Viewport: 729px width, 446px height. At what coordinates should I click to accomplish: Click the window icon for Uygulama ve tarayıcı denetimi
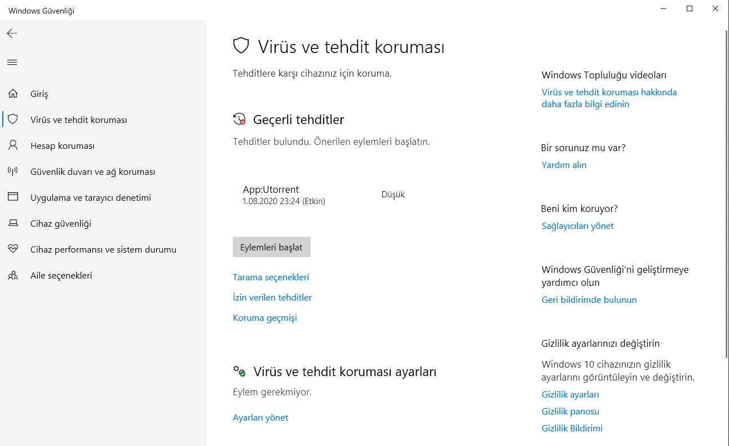(x=13, y=197)
